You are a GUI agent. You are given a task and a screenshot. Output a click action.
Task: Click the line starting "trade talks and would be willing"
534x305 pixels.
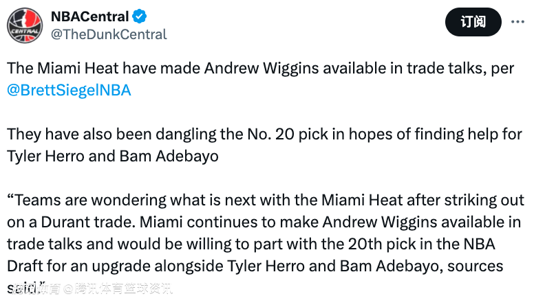(x=251, y=244)
